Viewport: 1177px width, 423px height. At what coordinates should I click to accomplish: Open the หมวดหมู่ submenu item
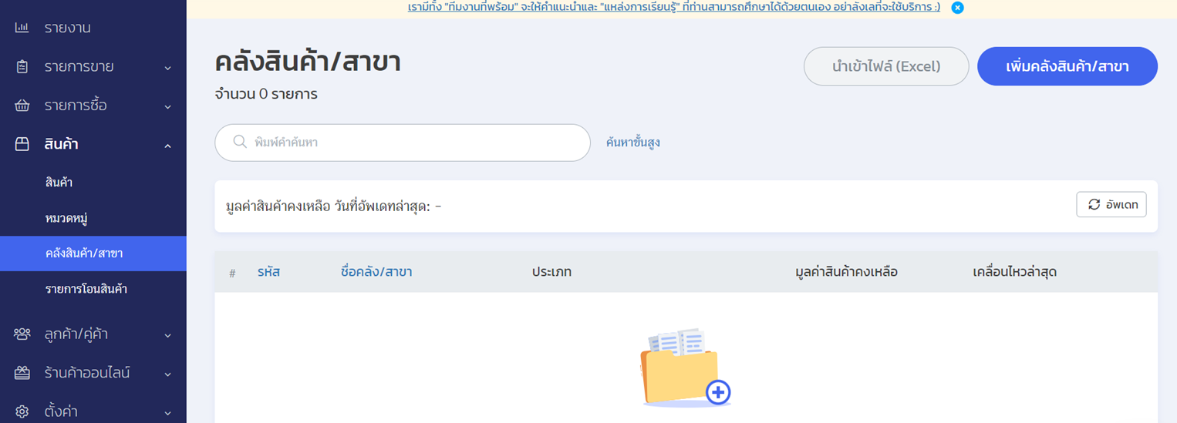pos(66,219)
